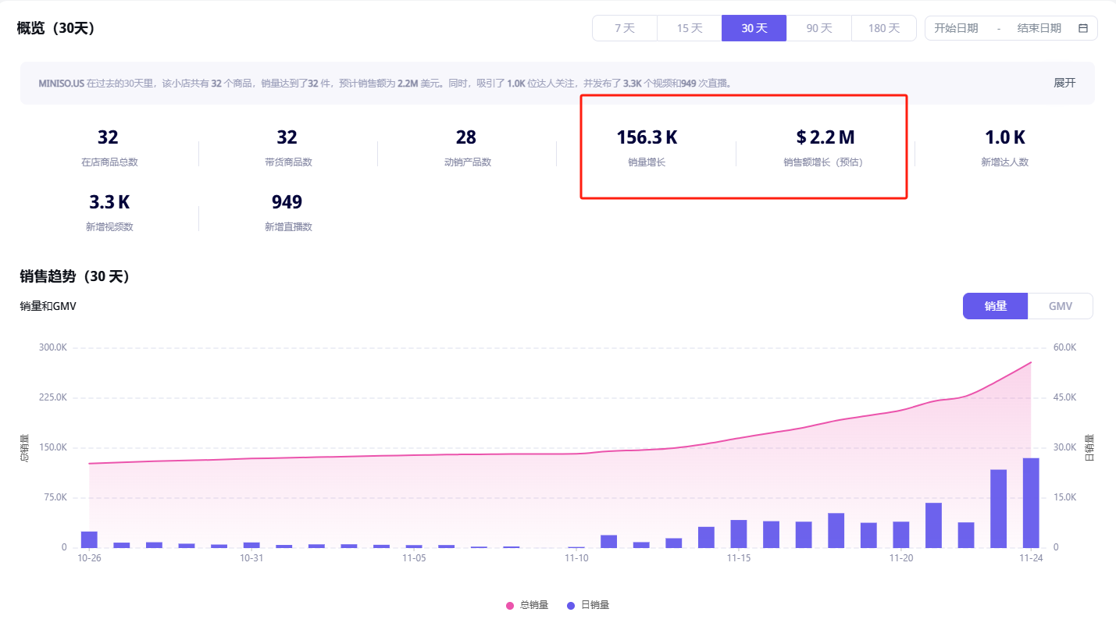The height and width of the screenshot is (623, 1116).
Task: Click the 开始日期 start date field
Action: point(956,28)
